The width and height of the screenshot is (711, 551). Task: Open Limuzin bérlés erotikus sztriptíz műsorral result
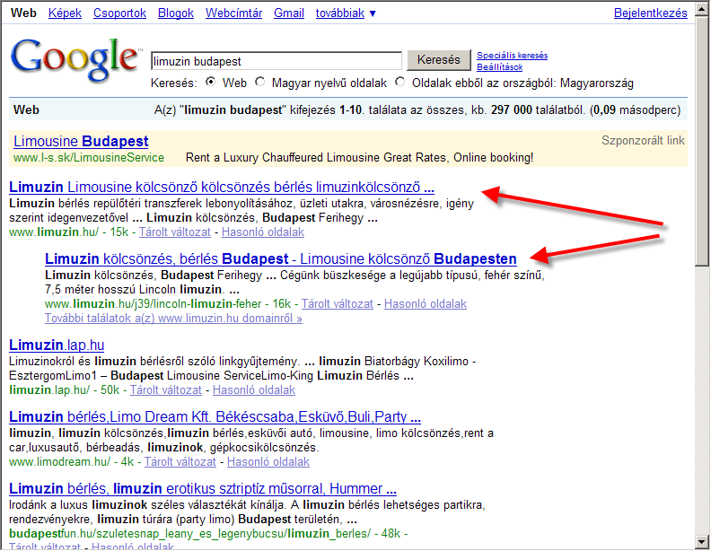(203, 488)
